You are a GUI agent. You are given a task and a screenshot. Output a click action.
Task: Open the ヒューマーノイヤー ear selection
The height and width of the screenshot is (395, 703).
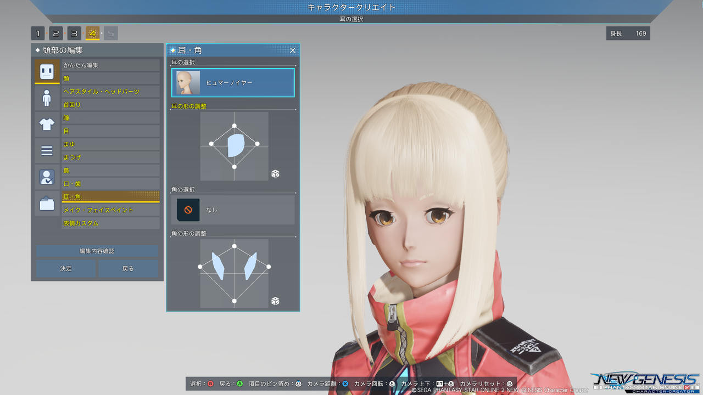tap(233, 82)
